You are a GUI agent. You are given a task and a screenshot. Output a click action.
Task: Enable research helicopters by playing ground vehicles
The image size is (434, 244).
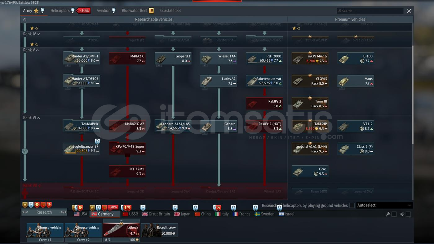[352, 205]
